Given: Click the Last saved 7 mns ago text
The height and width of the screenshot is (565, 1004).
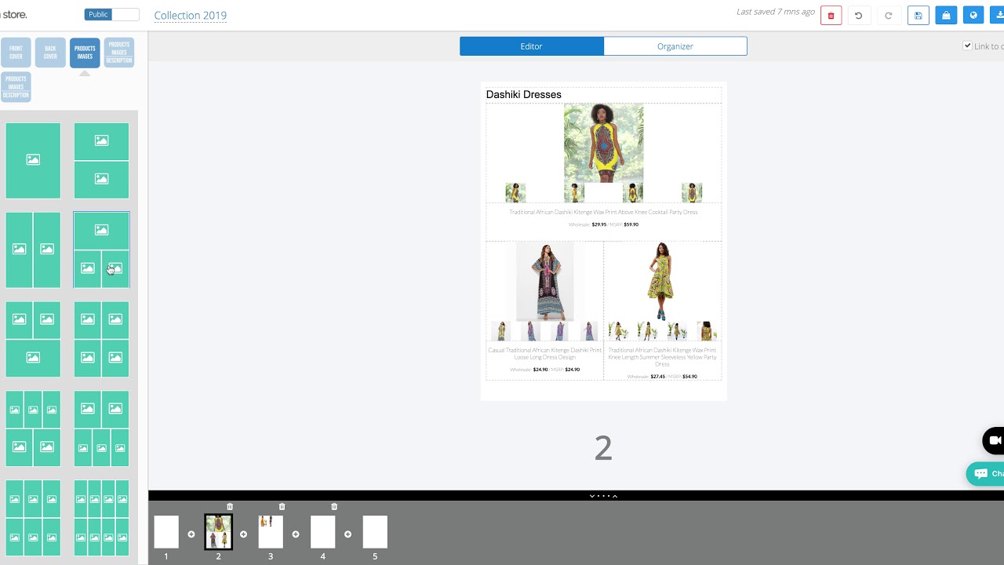Looking at the screenshot, I should [x=774, y=12].
